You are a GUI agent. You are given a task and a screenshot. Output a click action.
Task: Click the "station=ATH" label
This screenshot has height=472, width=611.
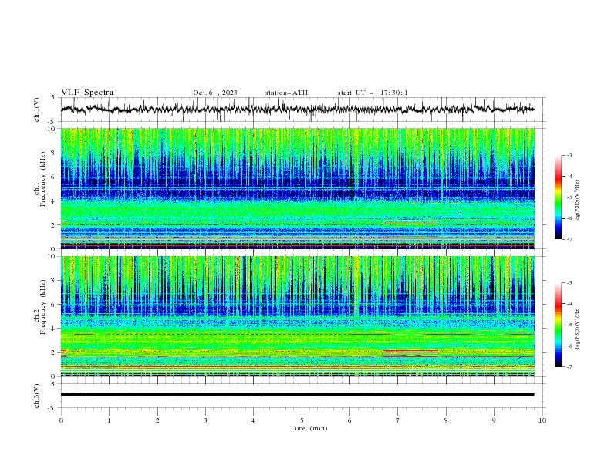286,93
